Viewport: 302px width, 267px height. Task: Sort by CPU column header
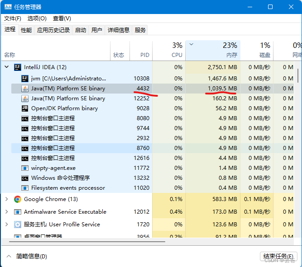tap(169, 51)
